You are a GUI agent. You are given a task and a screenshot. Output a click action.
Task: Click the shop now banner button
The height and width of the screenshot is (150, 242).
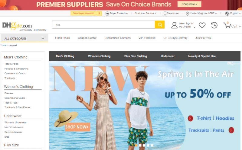coord(189,4)
